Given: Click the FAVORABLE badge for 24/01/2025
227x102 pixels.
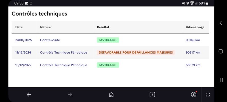Looking at the screenshot, I should pyautogui.click(x=108, y=40).
